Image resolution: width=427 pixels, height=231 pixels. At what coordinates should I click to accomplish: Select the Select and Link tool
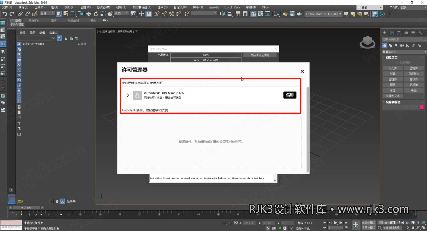21,14
